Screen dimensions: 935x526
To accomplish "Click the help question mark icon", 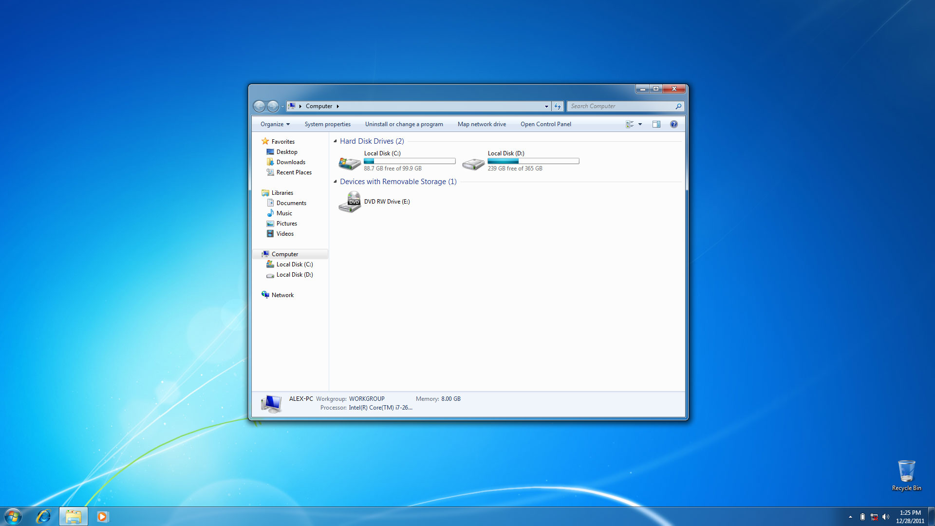I will point(673,124).
